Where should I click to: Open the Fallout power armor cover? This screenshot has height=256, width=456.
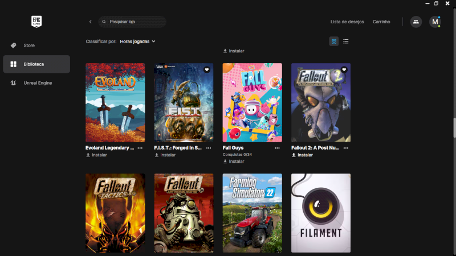pos(184,213)
